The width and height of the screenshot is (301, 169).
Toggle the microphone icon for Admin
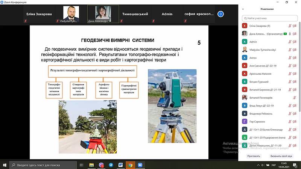coord(290,42)
